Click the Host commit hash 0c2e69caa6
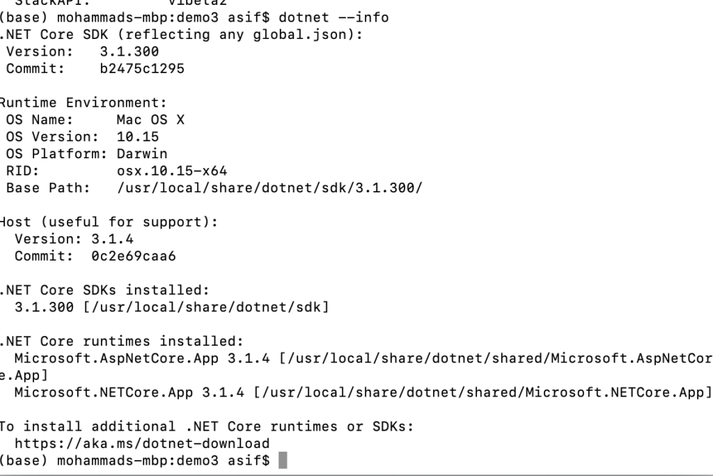The image size is (713, 476). [x=133, y=256]
